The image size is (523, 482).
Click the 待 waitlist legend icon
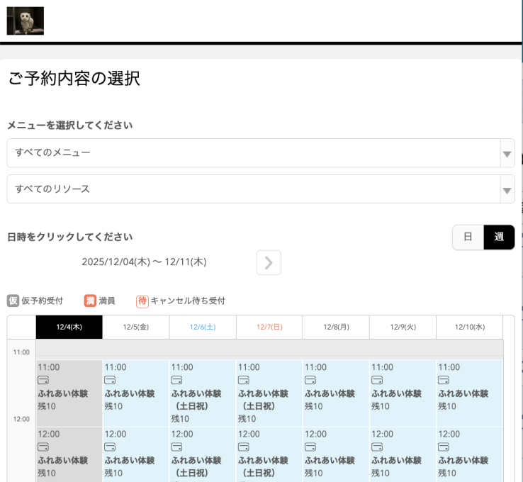[x=142, y=301]
